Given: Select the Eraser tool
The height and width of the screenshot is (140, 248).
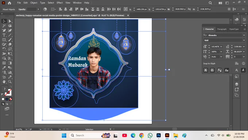Looking at the screenshot, I should coord(10,44).
